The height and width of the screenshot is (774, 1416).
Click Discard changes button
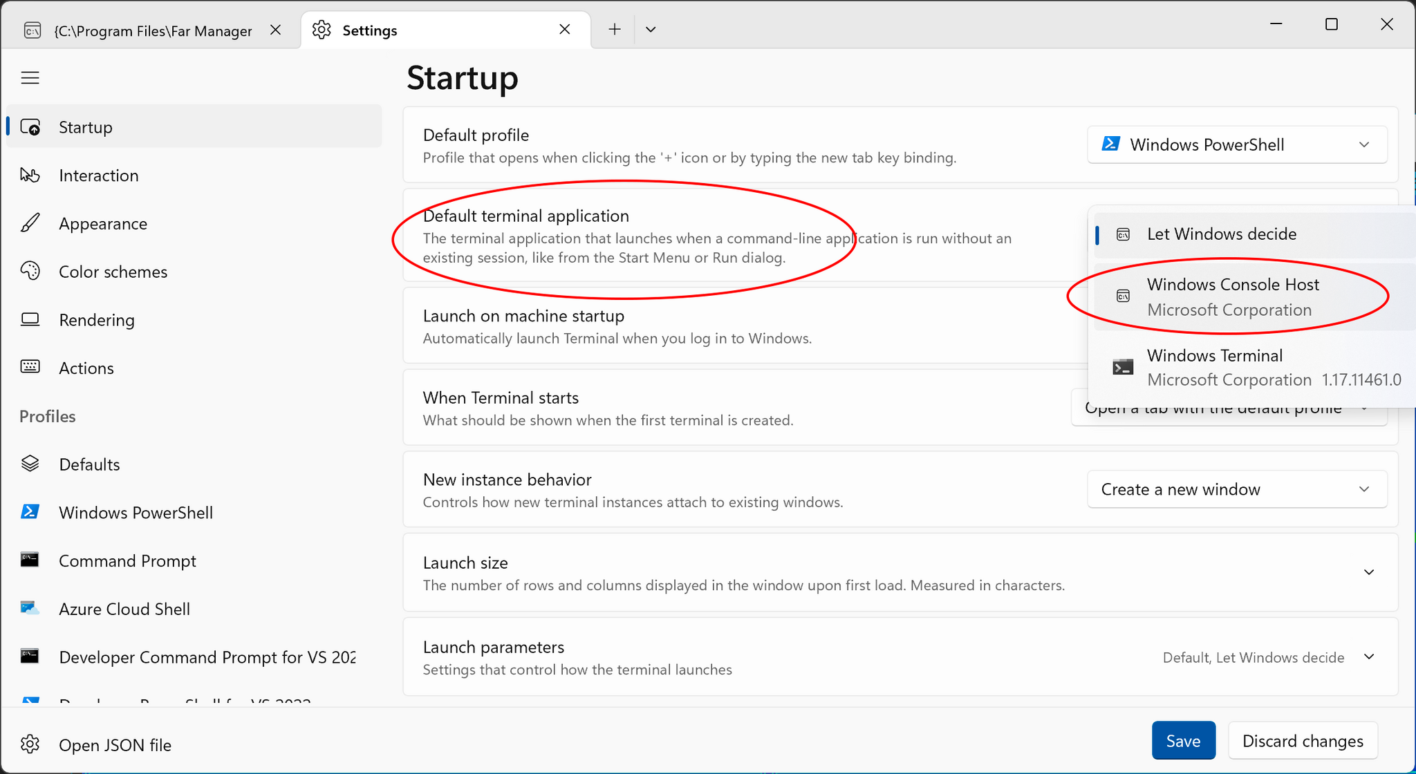click(1303, 740)
